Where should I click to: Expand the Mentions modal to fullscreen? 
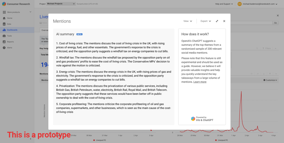217,21
